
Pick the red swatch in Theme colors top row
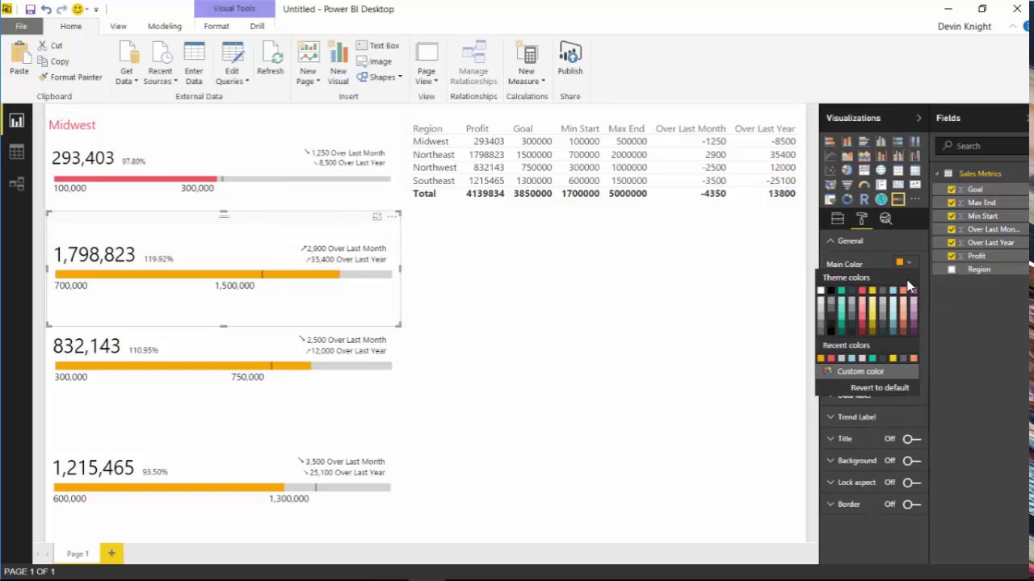point(862,290)
